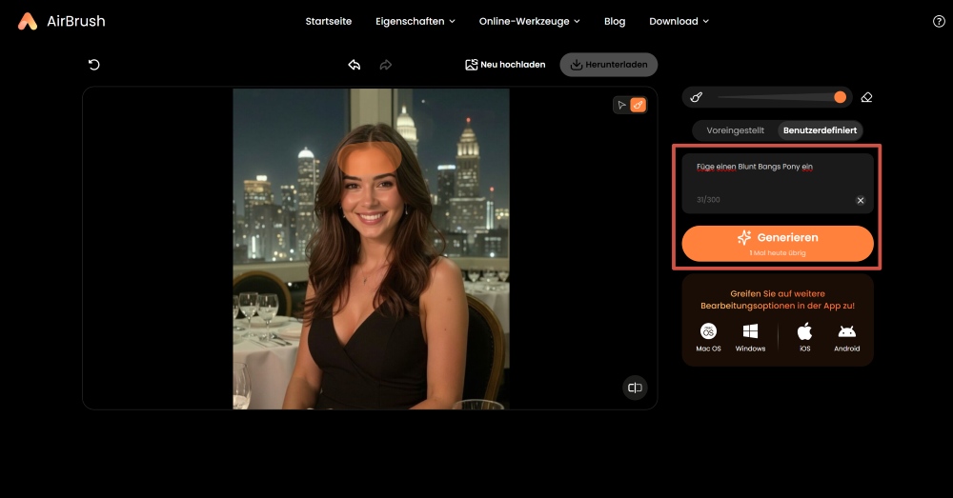
Task: Click the brush size slider handle
Action: pos(840,97)
